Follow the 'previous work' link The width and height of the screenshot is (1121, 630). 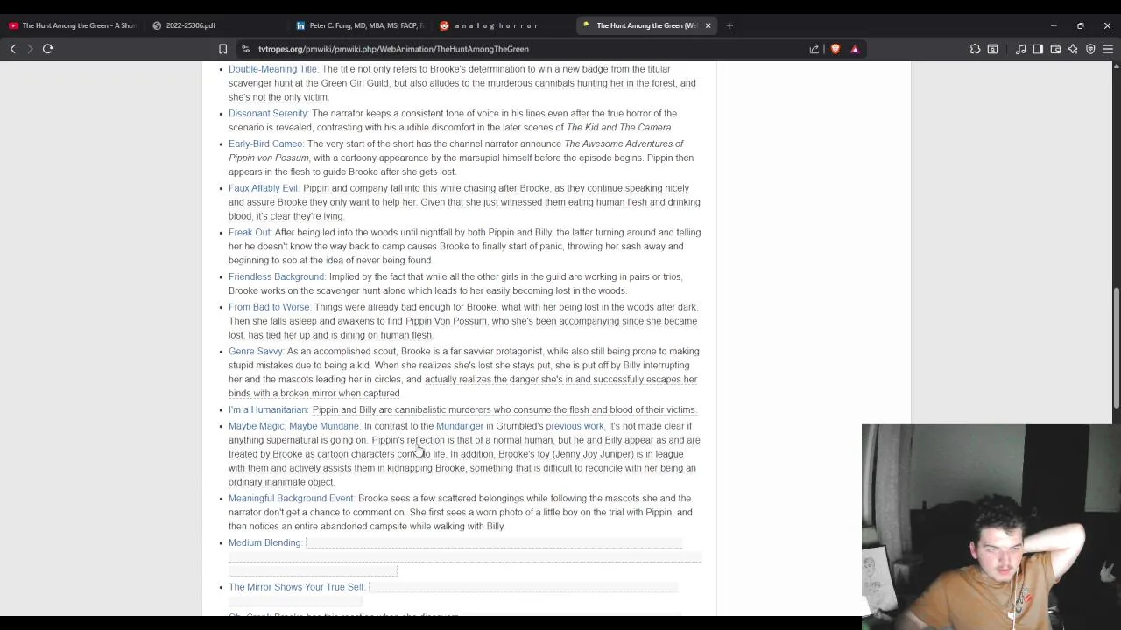(575, 426)
